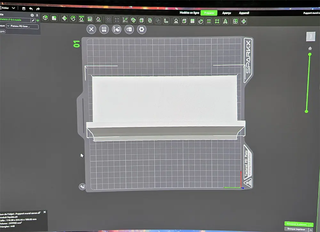Undo the last action
The height and width of the screenshot is (232, 320).
(x=31, y=9)
